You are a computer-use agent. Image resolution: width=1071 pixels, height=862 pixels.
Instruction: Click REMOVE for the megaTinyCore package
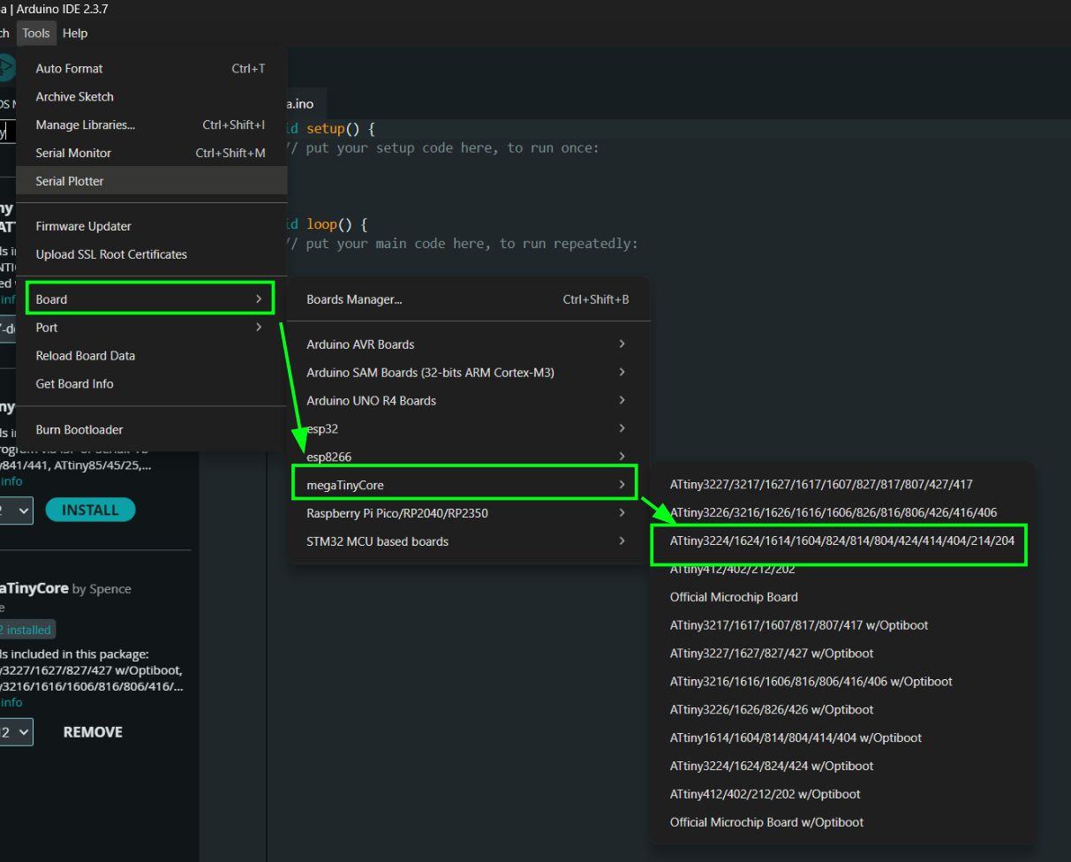(93, 732)
